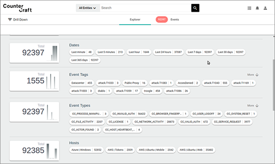Filter by CC_SYSTEM_RESET event type

coord(241,114)
